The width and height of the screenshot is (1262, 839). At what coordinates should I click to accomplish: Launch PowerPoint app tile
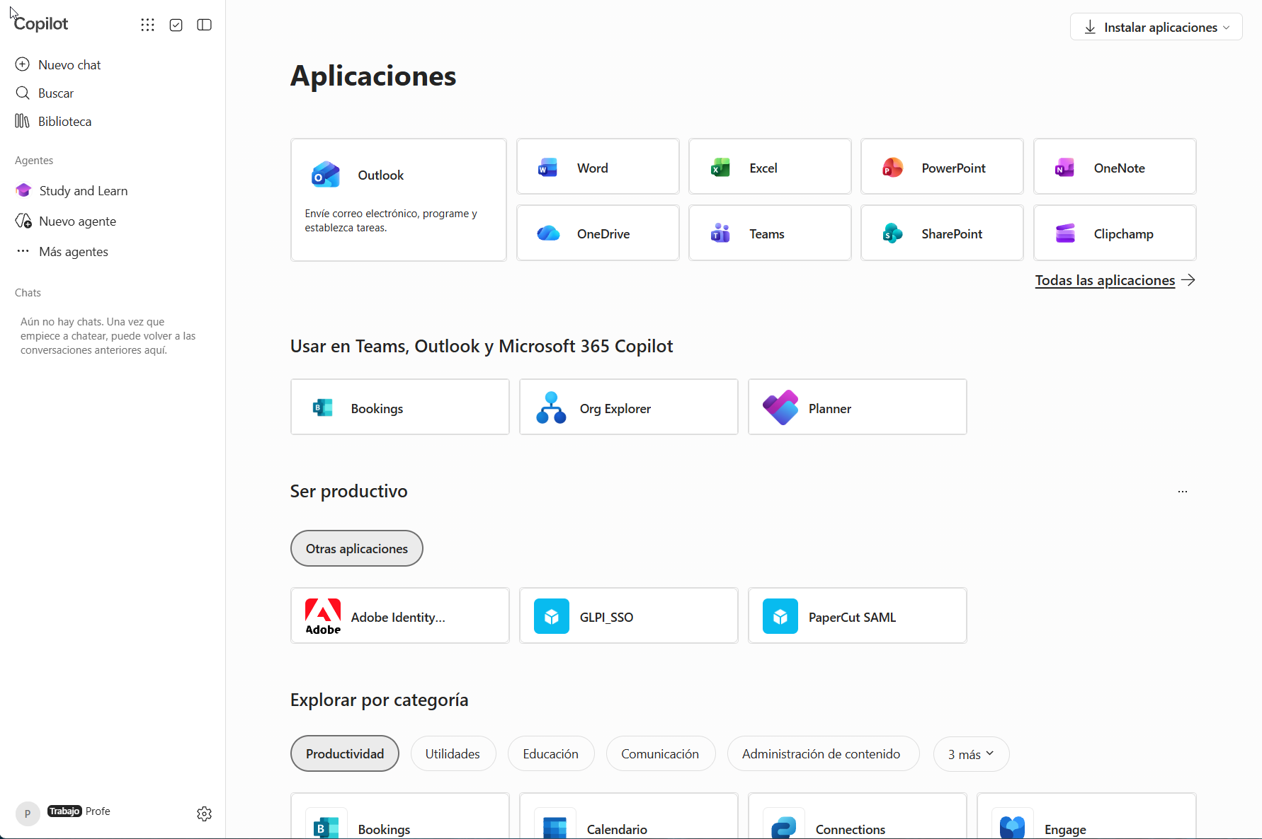pos(942,167)
